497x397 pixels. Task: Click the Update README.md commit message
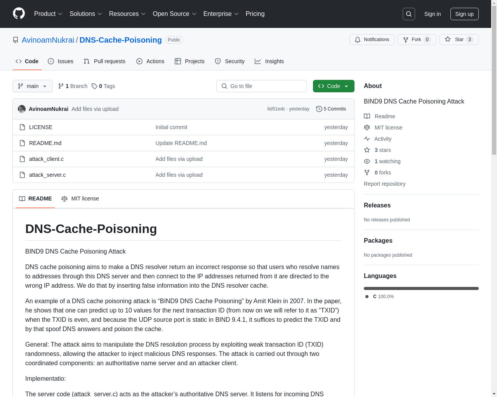[181, 143]
